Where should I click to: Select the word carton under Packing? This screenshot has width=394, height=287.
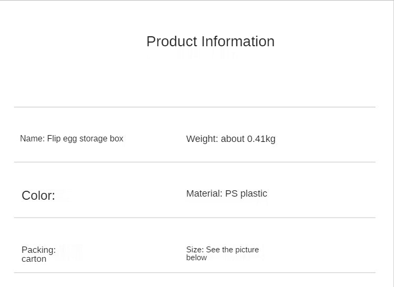pos(34,259)
